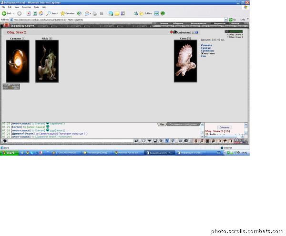Switch to The Strangers taskbar window

97,153
